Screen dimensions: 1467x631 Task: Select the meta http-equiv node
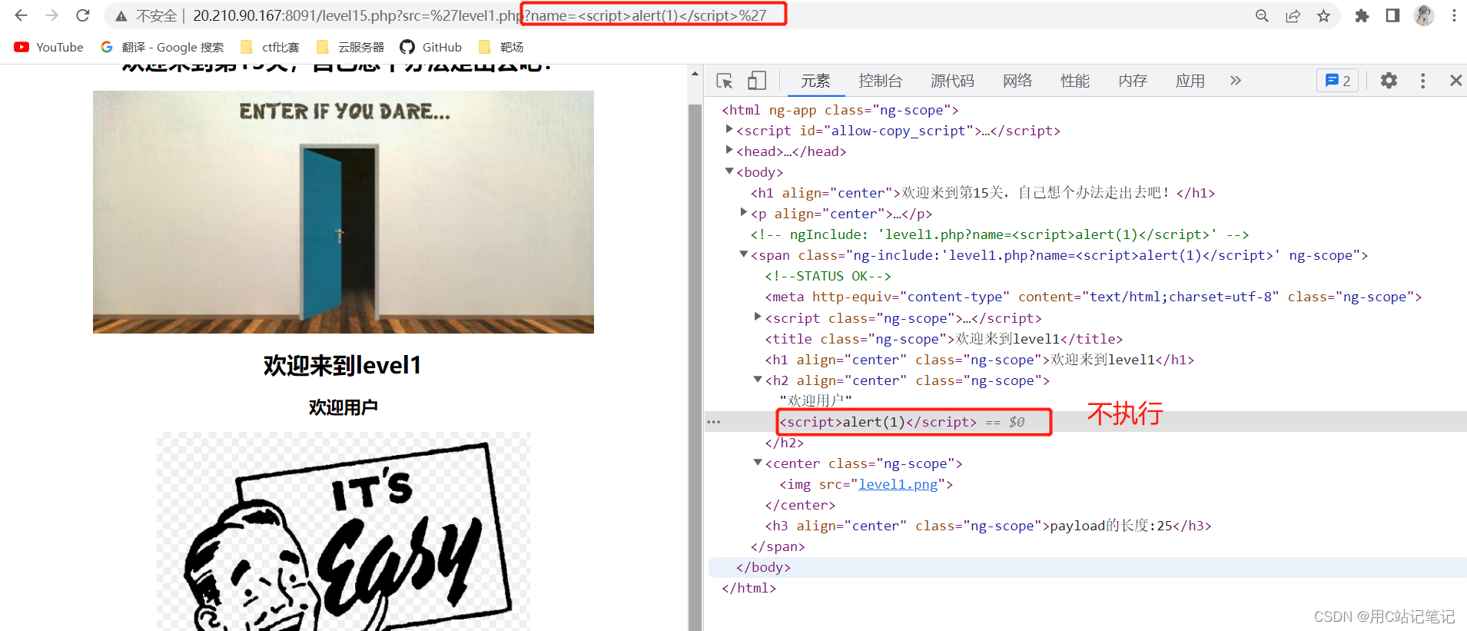pyautogui.click(x=1093, y=297)
